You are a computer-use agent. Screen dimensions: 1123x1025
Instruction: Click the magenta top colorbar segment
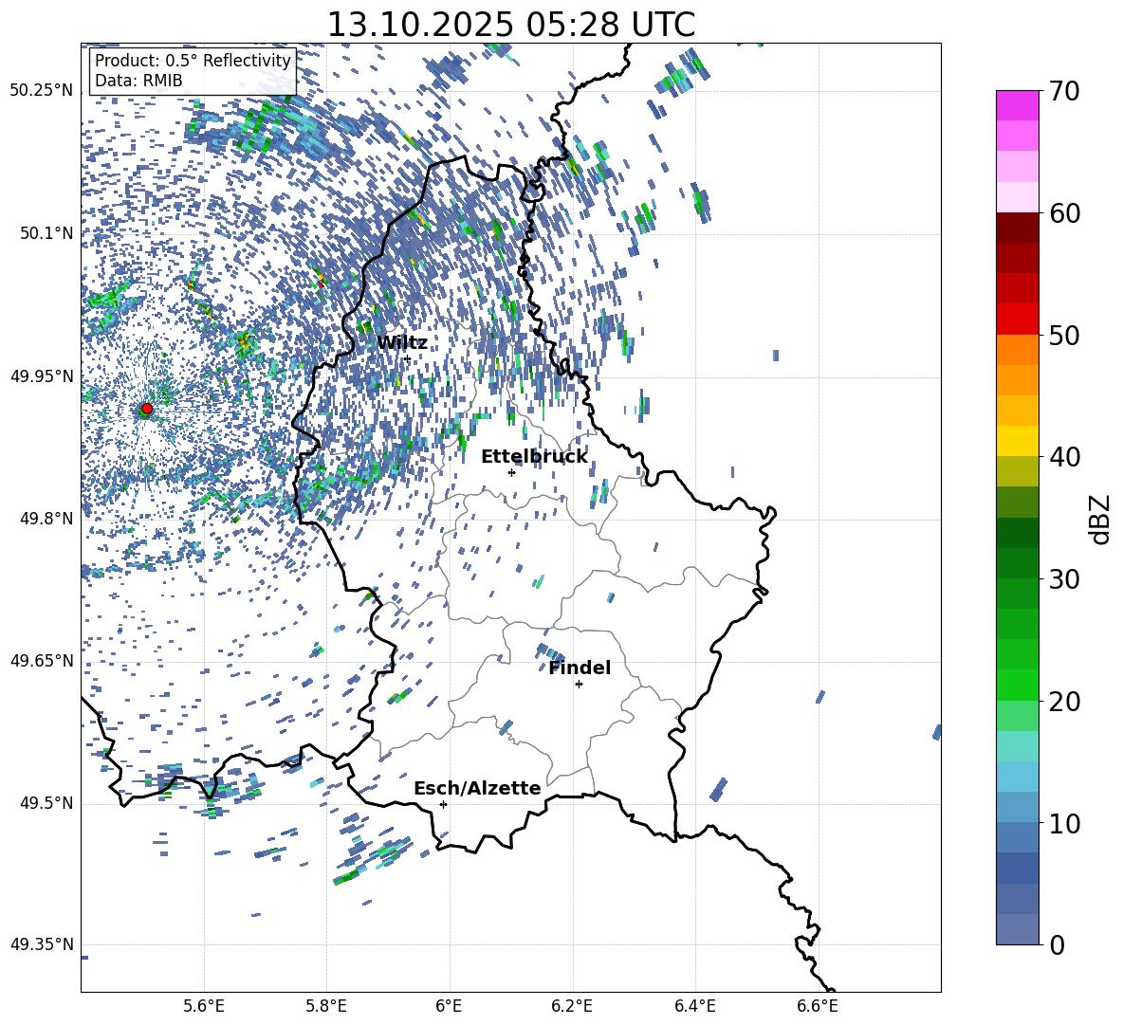[x=1018, y=106]
